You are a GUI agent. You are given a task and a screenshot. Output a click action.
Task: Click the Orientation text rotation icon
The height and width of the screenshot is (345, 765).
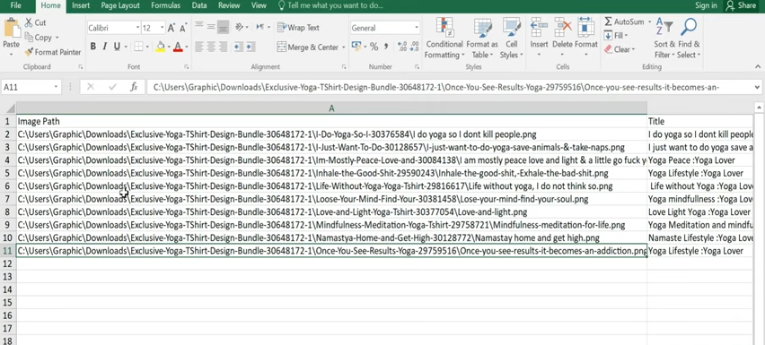tap(240, 27)
